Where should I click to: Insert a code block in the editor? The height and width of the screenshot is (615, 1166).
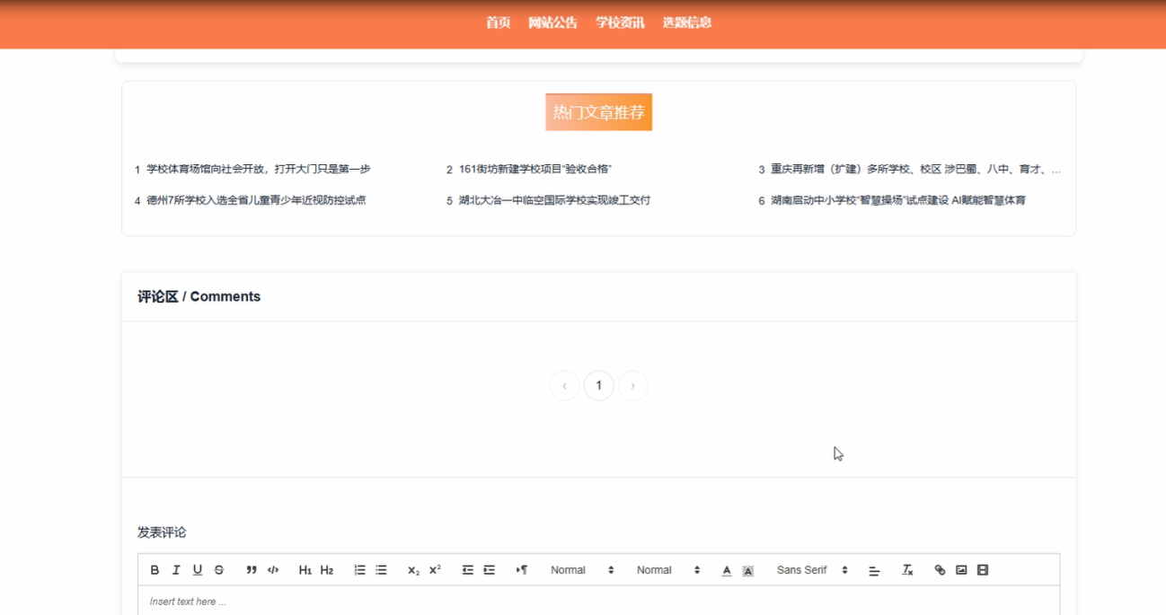coord(273,570)
